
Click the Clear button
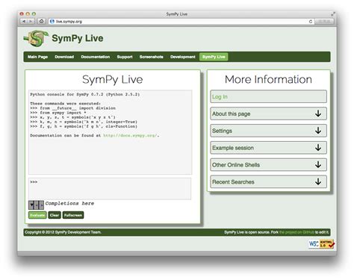pyautogui.click(x=55, y=215)
